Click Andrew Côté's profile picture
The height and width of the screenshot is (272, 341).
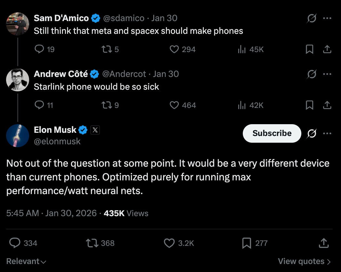18,80
